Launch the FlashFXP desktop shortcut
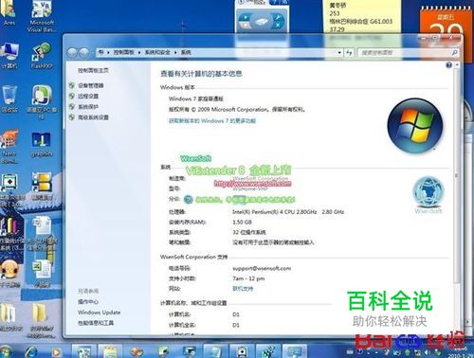The height and width of the screenshot is (358, 474). (x=42, y=55)
